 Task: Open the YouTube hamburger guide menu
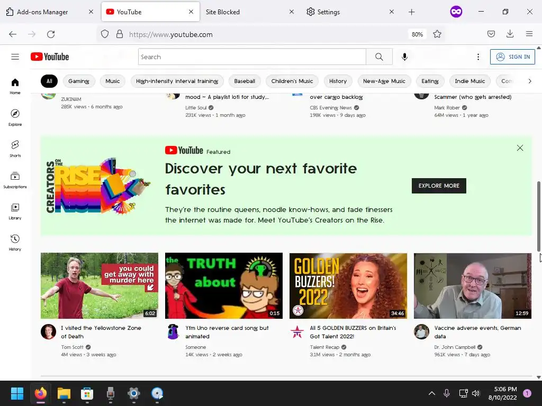pos(15,57)
